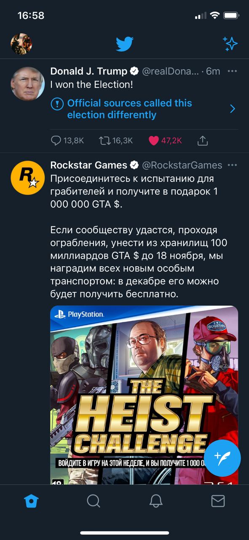Unlike Trump's tweet using the heart

click(154, 140)
